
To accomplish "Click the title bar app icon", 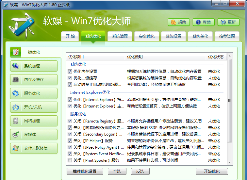I will tap(6, 5).
